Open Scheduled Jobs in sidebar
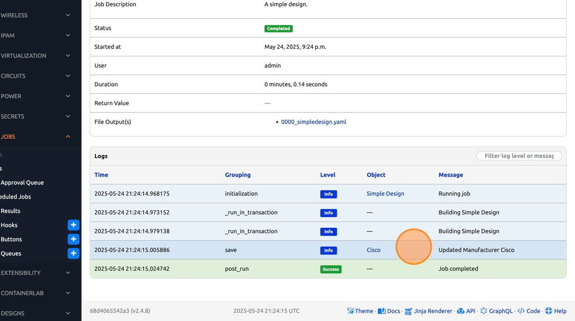Screen dimensions: 575x321 [x=16, y=197]
